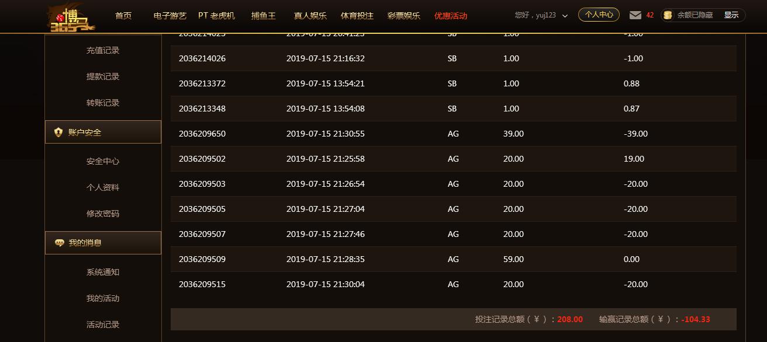Image resolution: width=767 pixels, height=342 pixels.
Task: Select order number 2036209507
Action: (202, 234)
